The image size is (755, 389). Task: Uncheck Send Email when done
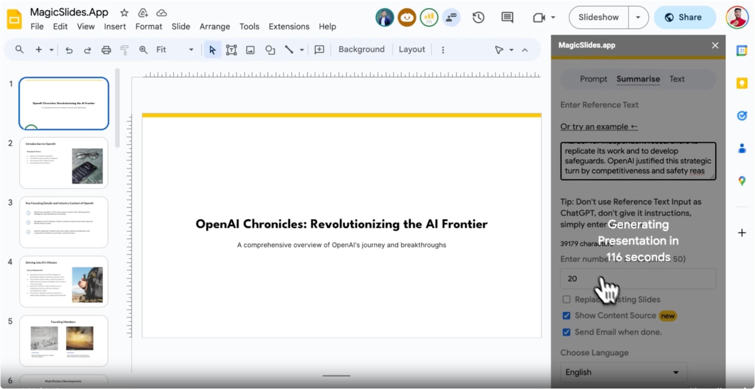click(566, 332)
